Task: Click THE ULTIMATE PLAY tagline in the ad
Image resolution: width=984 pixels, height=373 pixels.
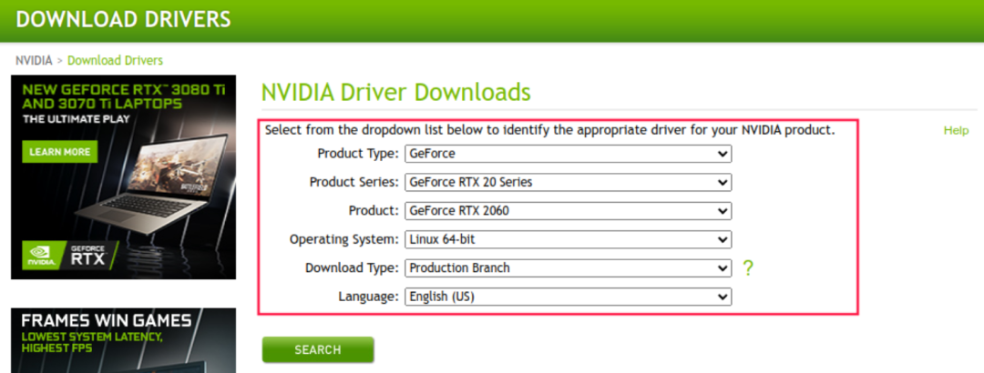Action: (76, 118)
